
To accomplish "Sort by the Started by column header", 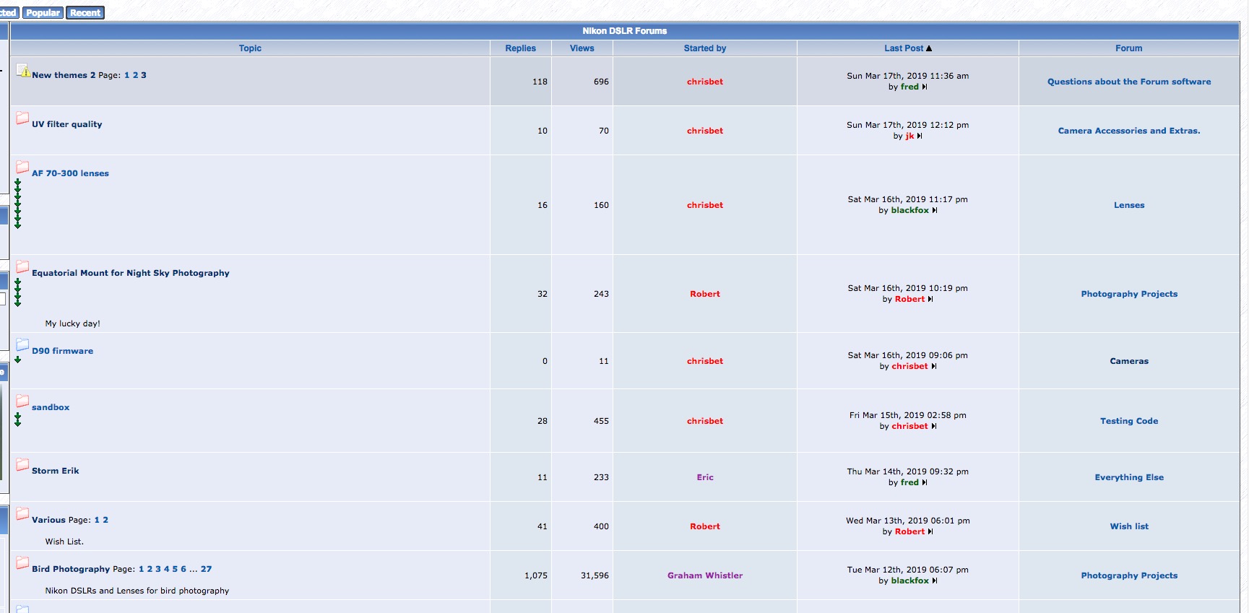I will pos(705,48).
